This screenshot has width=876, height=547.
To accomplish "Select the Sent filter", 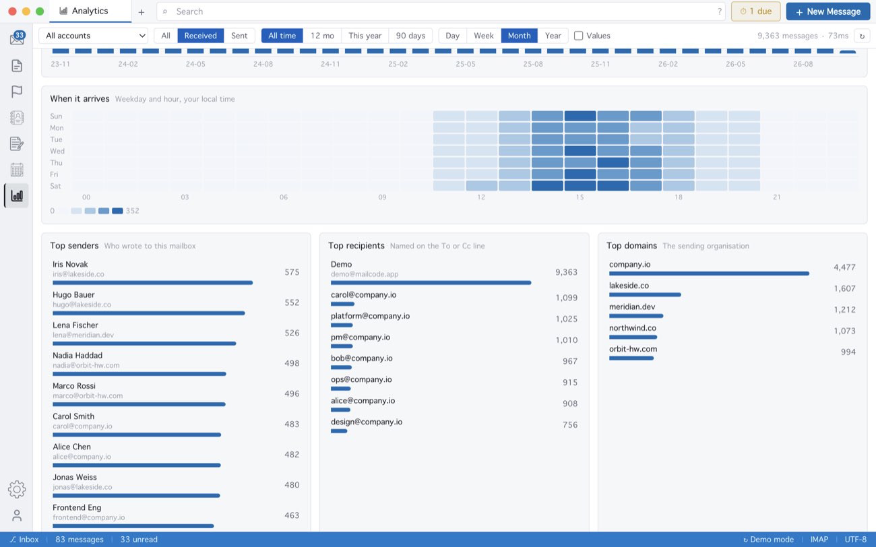I will [x=239, y=36].
